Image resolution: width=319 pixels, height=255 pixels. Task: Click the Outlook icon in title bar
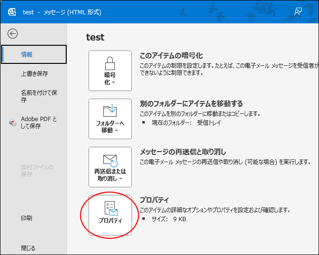tap(12, 12)
